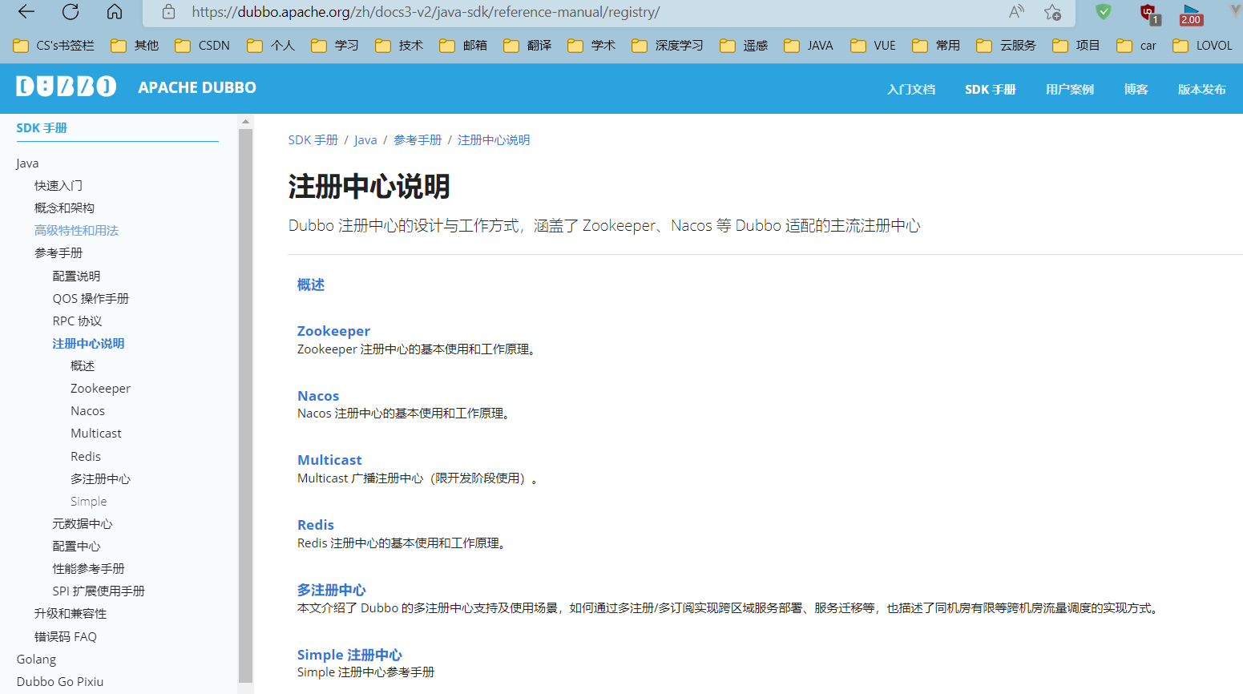Open the read aloud icon in address bar
This screenshot has width=1243, height=694.
point(1016,12)
